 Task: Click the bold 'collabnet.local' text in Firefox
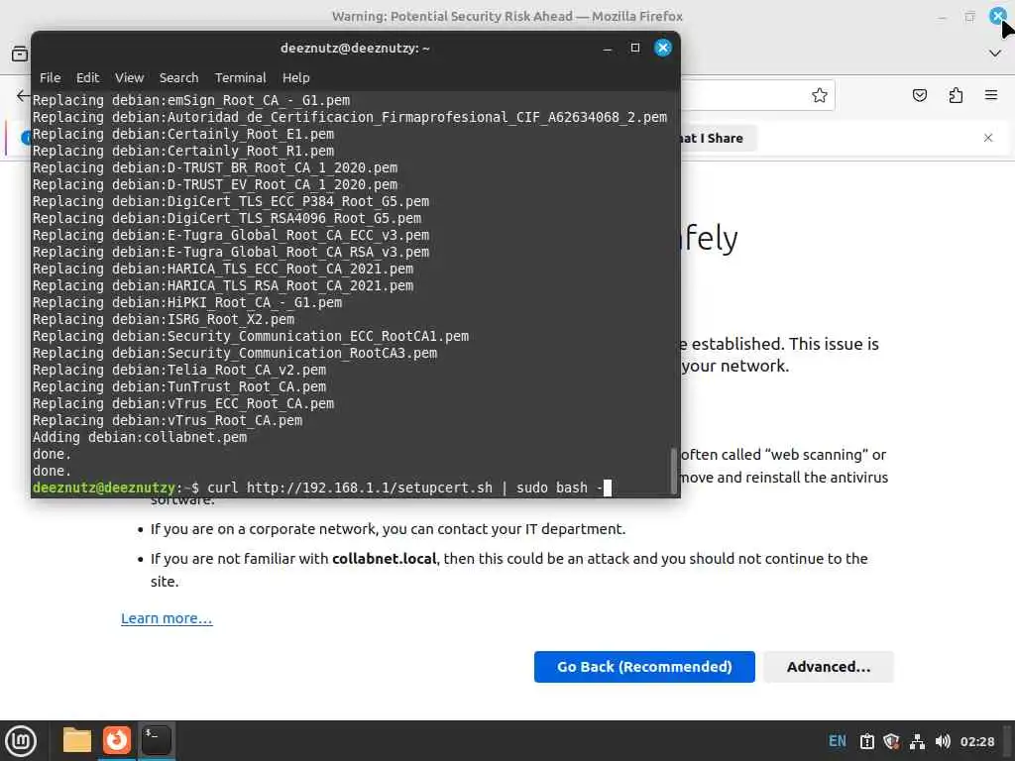pos(384,559)
